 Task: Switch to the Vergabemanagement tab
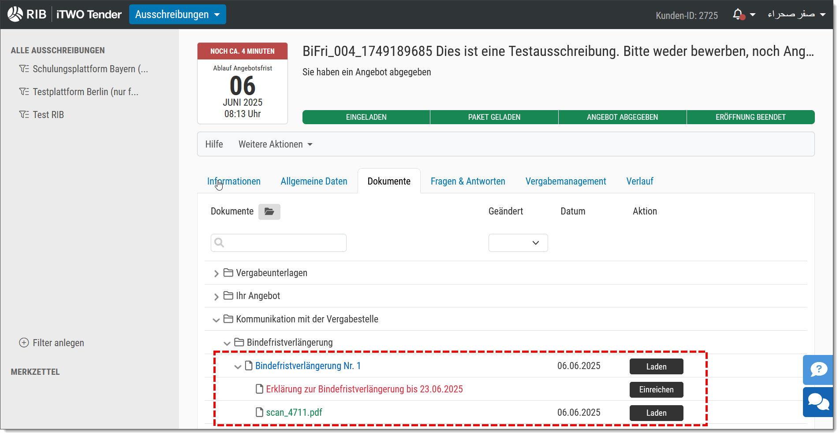[x=566, y=181]
